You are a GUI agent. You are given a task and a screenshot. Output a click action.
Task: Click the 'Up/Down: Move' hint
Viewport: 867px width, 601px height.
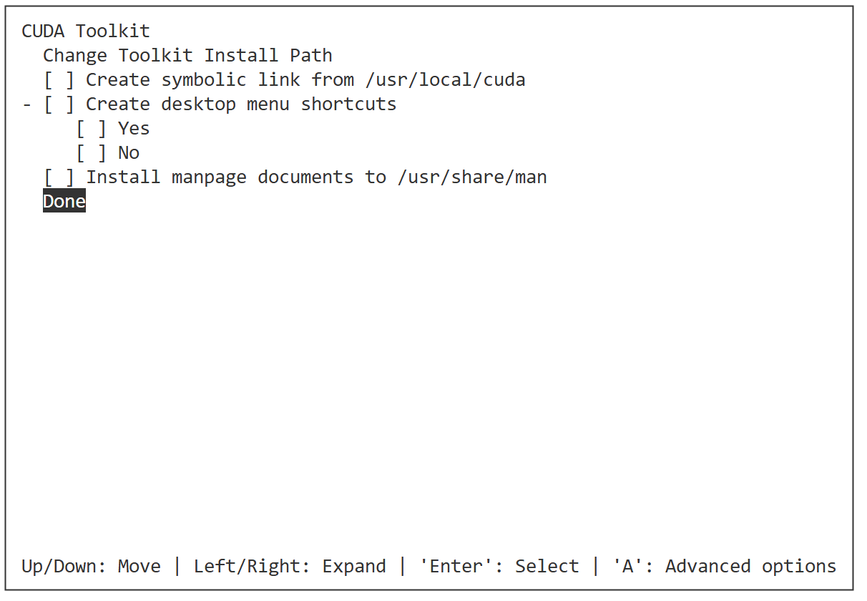click(x=91, y=567)
